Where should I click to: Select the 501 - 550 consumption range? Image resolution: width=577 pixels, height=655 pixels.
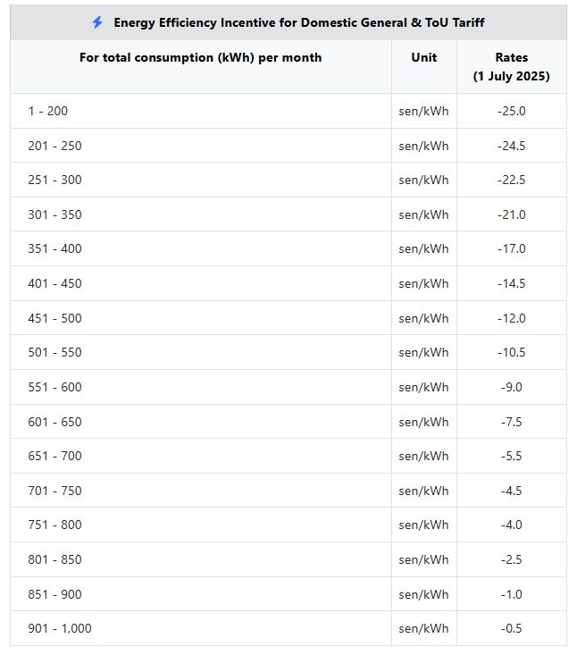tap(54, 352)
